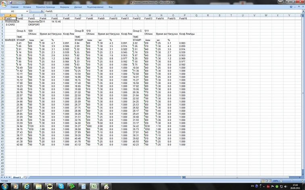Screen dimensions: 305x190
Task: Select the cell containing Field10
Action: 115,18
